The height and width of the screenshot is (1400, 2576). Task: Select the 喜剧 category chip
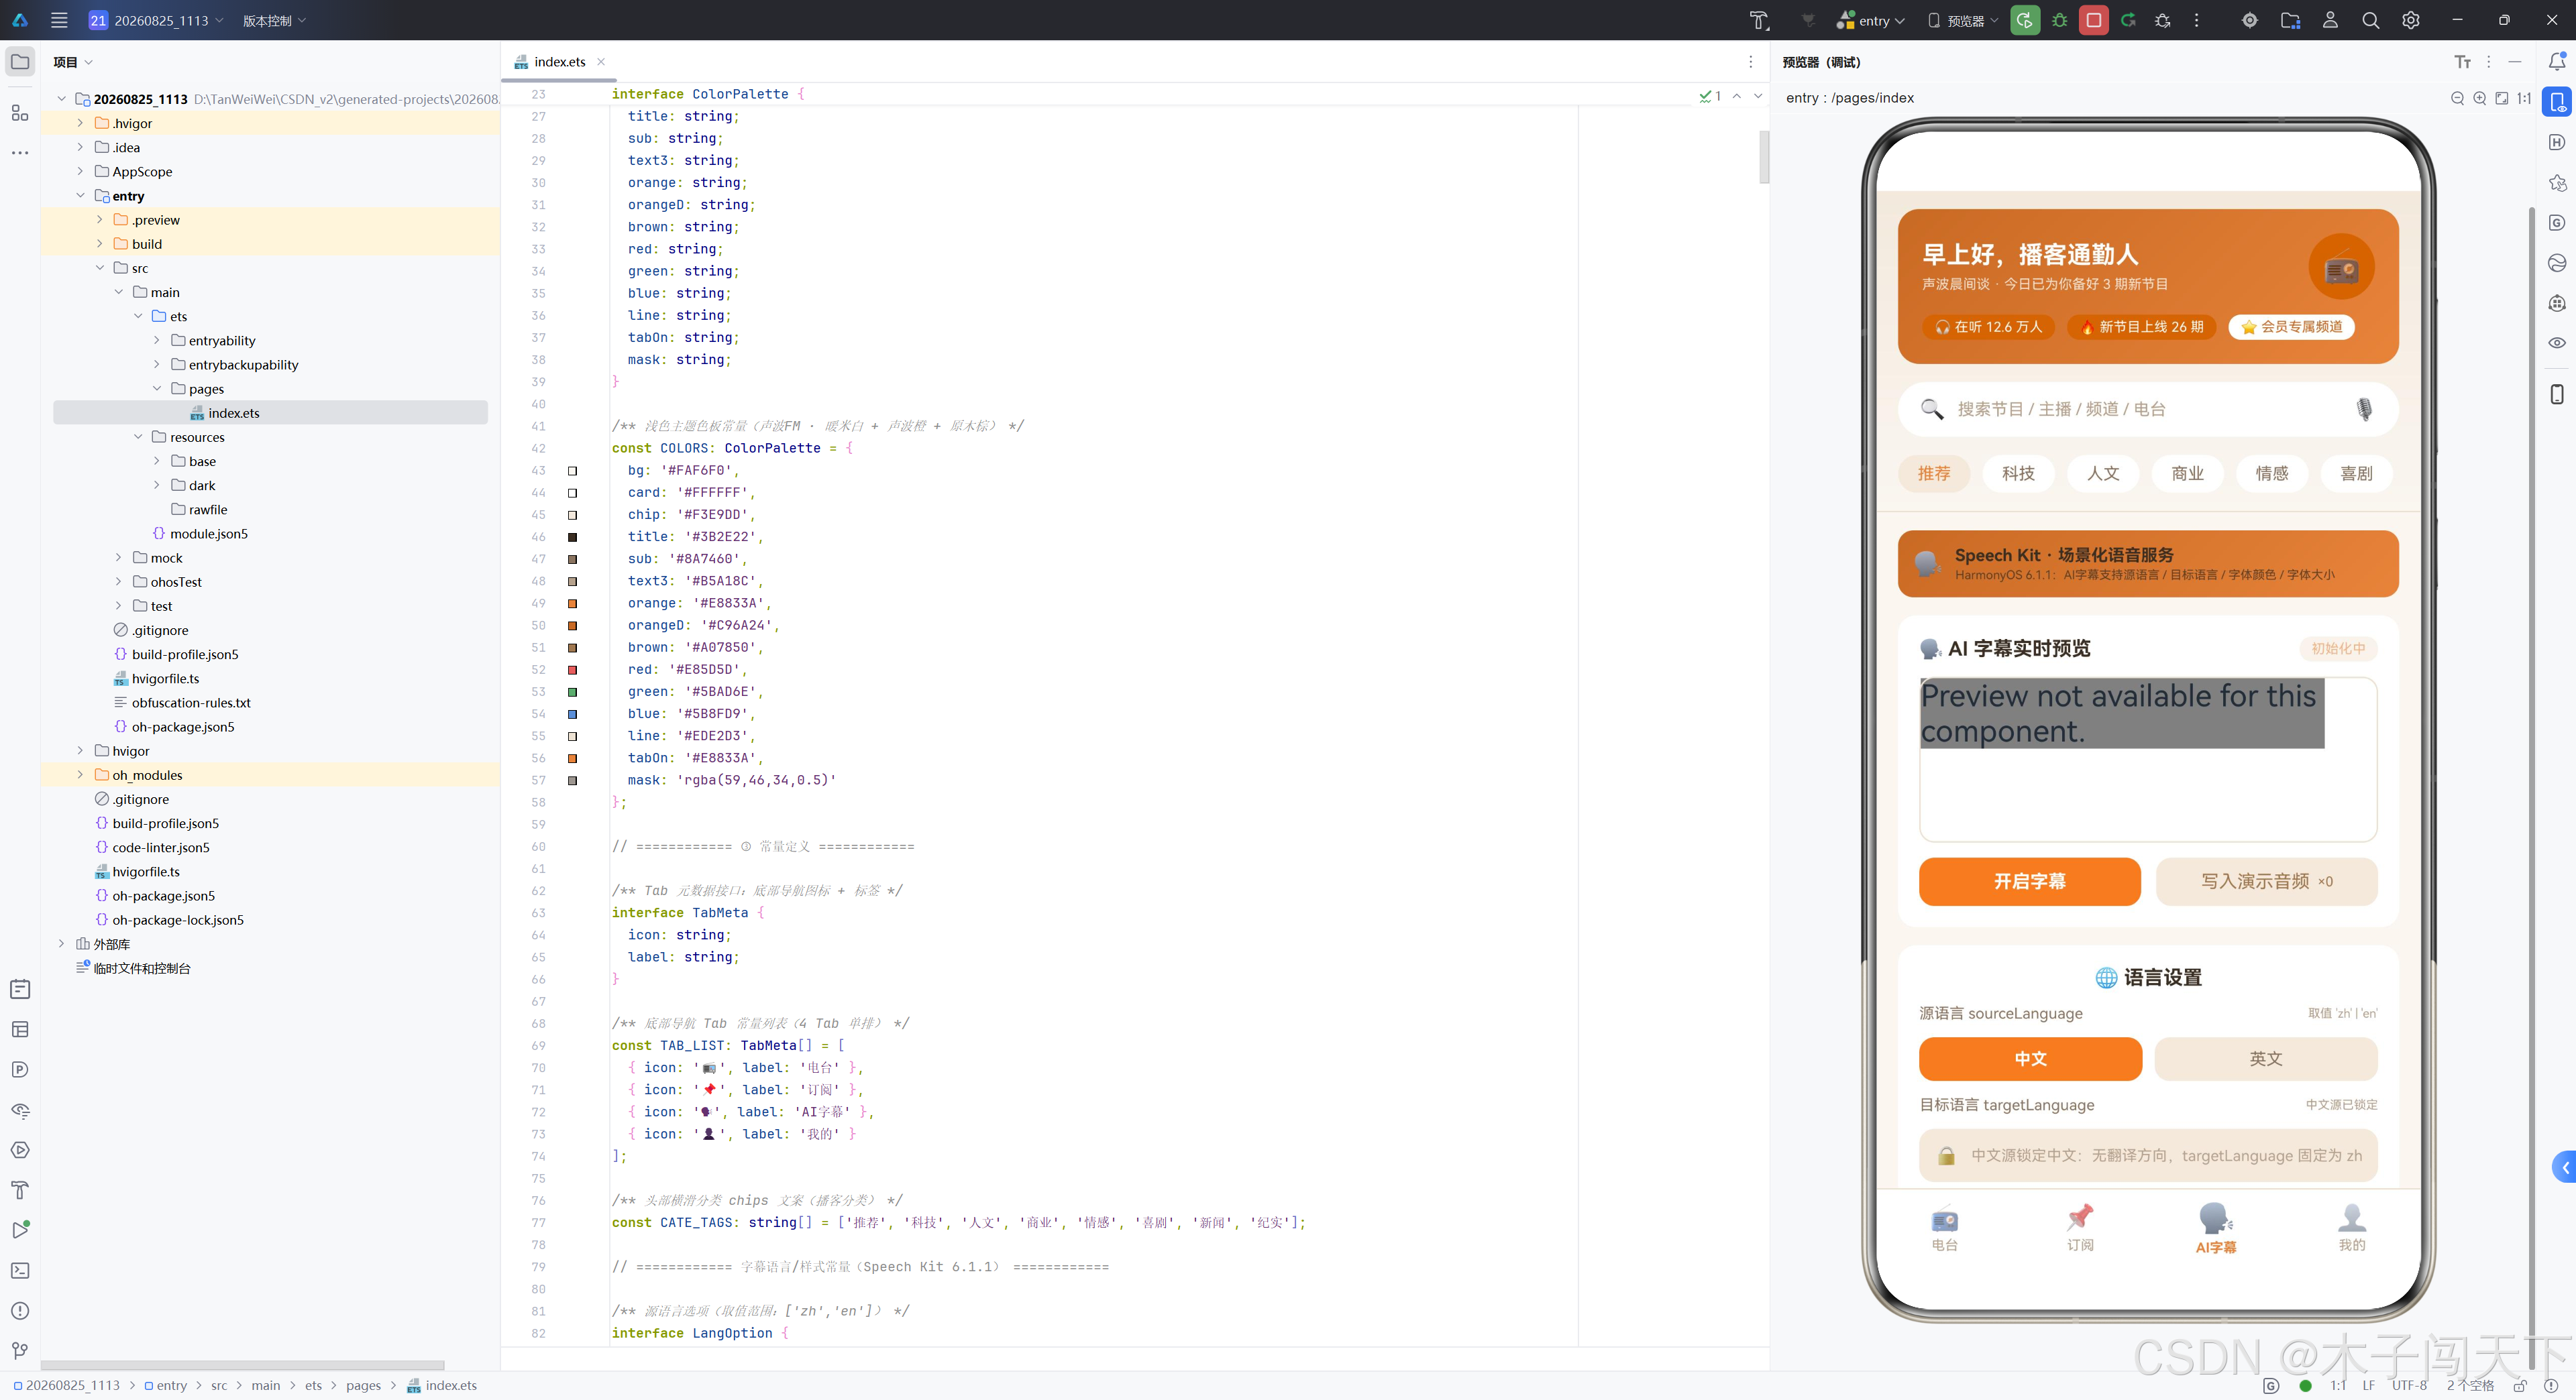click(x=2356, y=473)
